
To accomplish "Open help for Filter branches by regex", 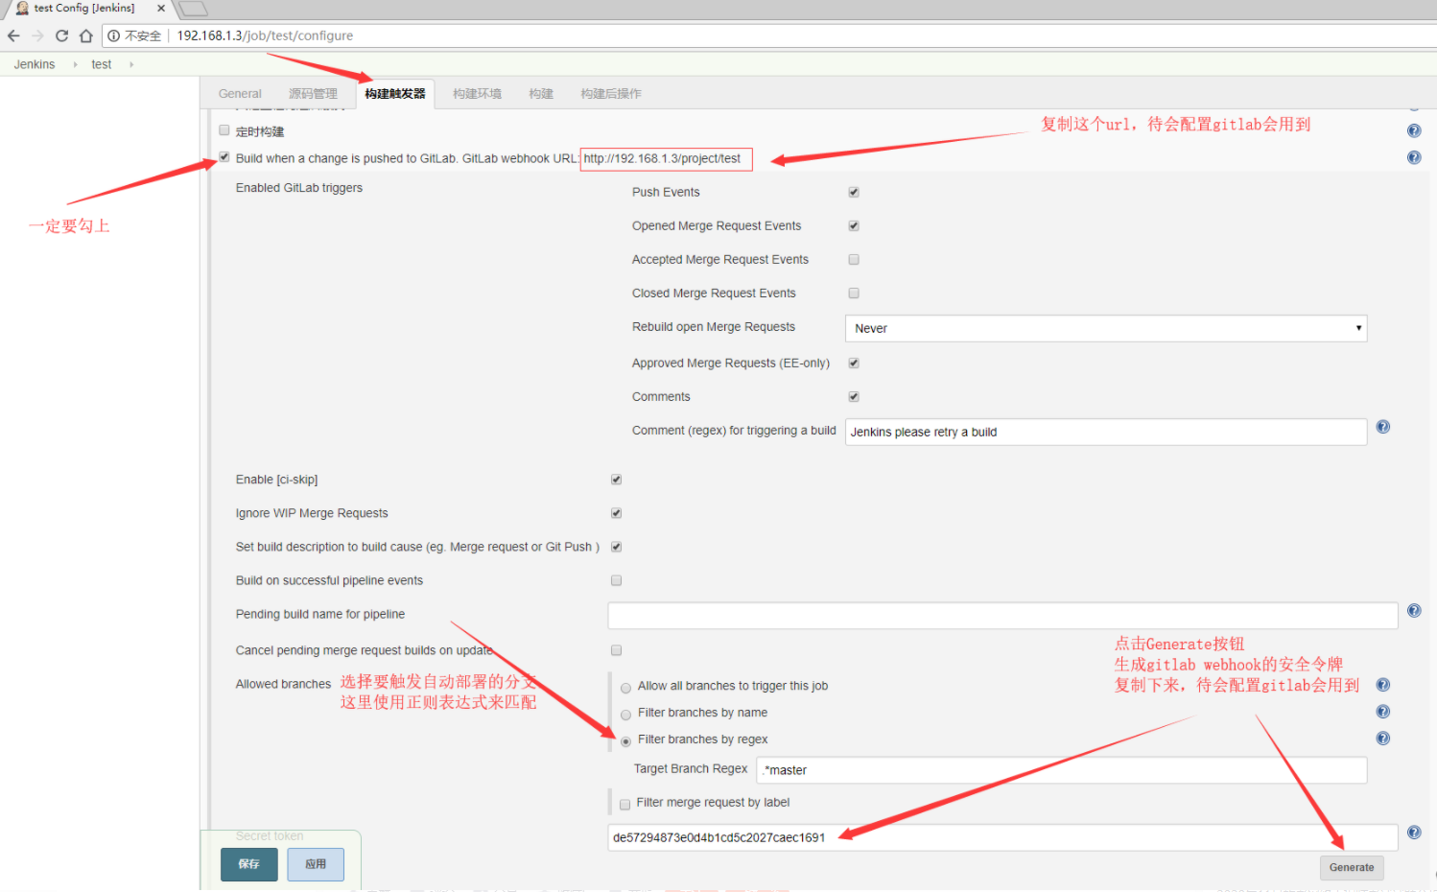I will click(x=1383, y=739).
